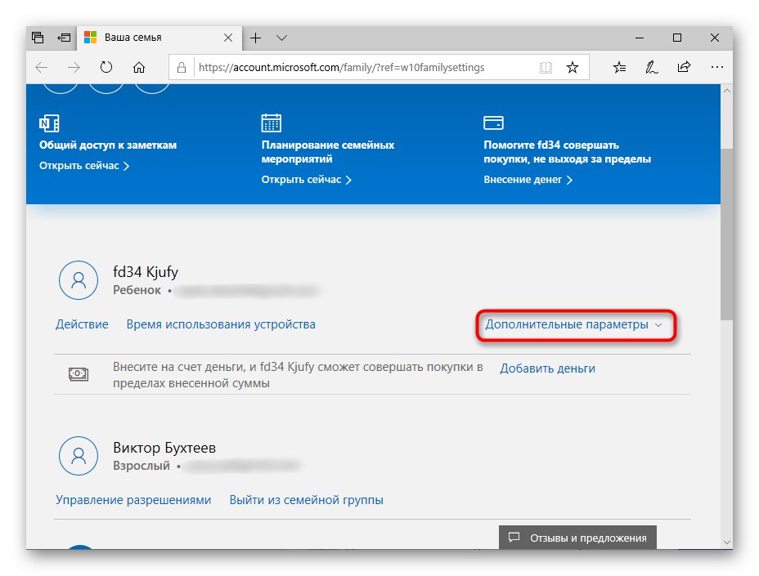This screenshot has width=759, height=576.
Task: Click the browser Refresh icon
Action: pyautogui.click(x=106, y=68)
